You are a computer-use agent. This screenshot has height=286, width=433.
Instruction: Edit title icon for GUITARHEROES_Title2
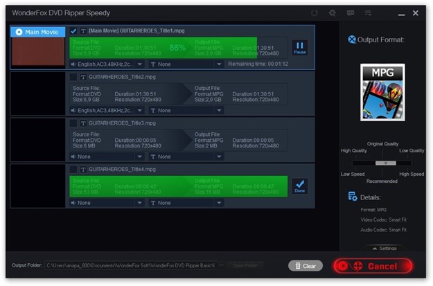[x=83, y=77]
